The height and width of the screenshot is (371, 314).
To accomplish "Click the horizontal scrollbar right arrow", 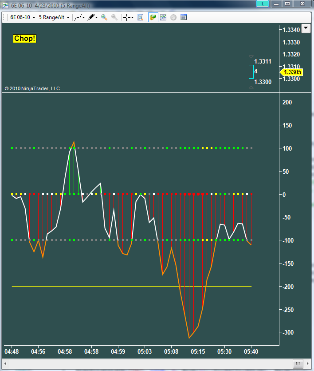I will pos(308,363).
